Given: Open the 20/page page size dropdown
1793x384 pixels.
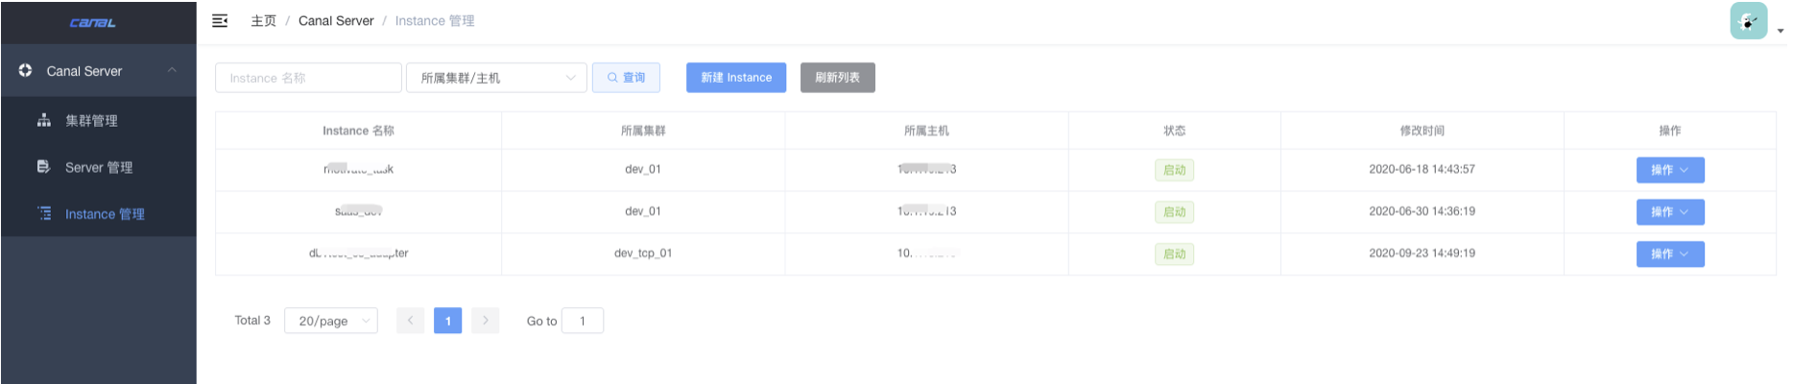Looking at the screenshot, I should tap(331, 321).
